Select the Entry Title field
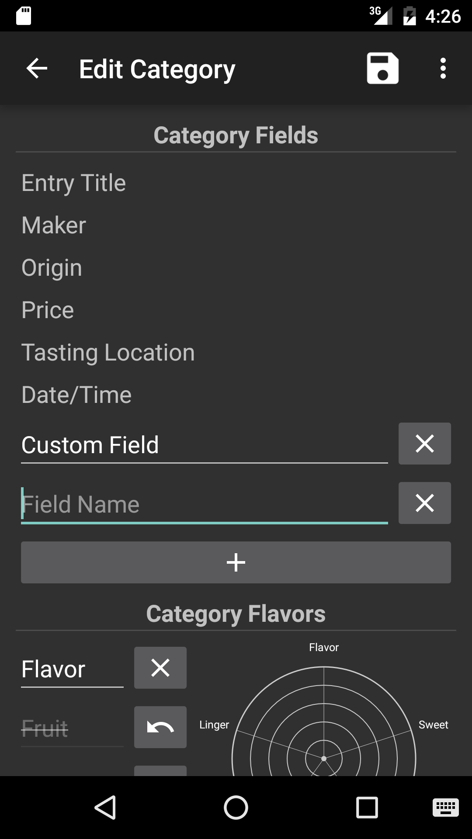This screenshot has height=839, width=472. 74,183
